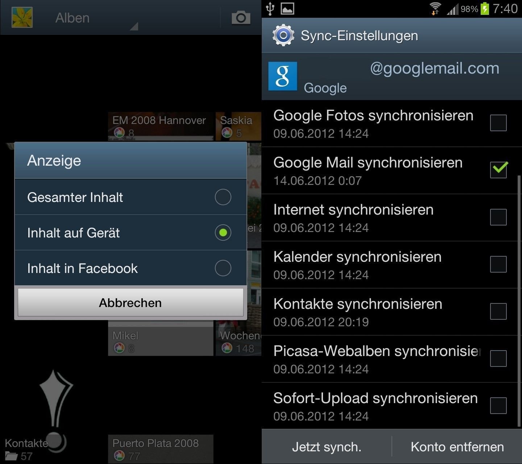Tap the battery charging icon

[485, 9]
